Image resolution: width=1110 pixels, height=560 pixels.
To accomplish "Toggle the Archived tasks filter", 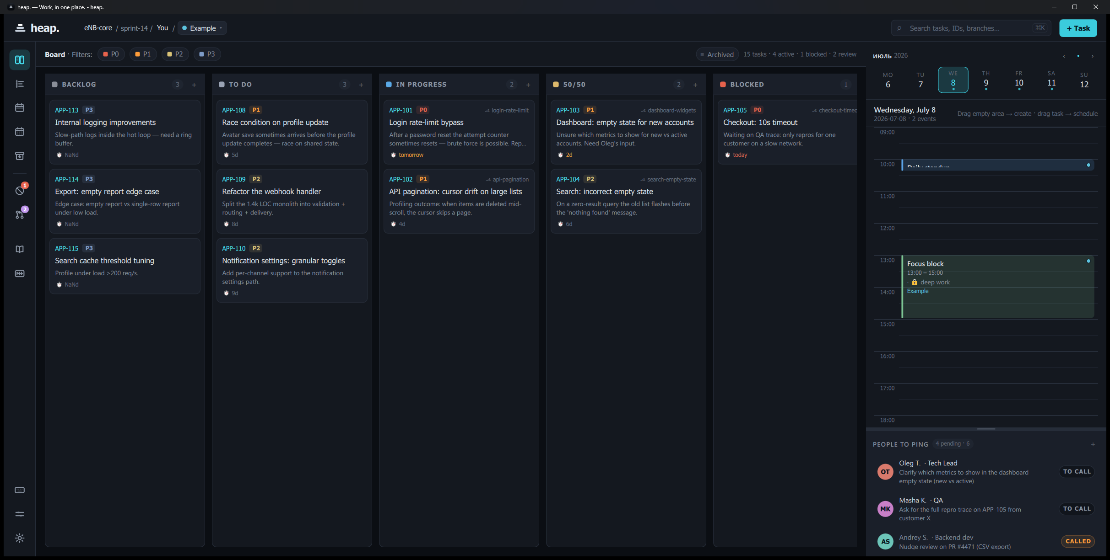I will (717, 54).
